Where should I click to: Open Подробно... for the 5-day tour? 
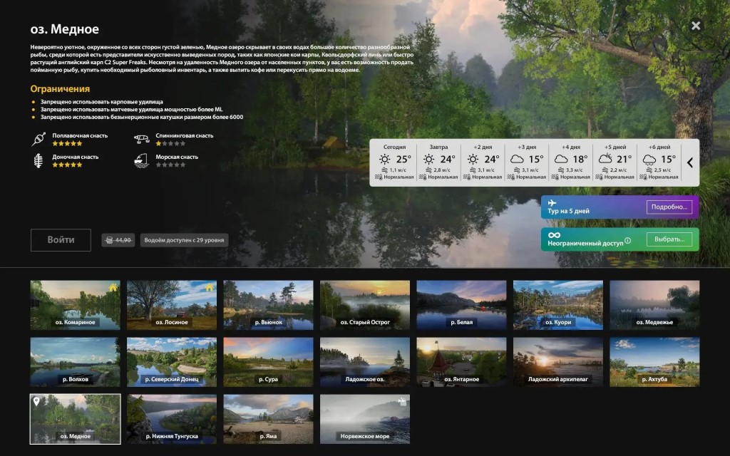[669, 207]
